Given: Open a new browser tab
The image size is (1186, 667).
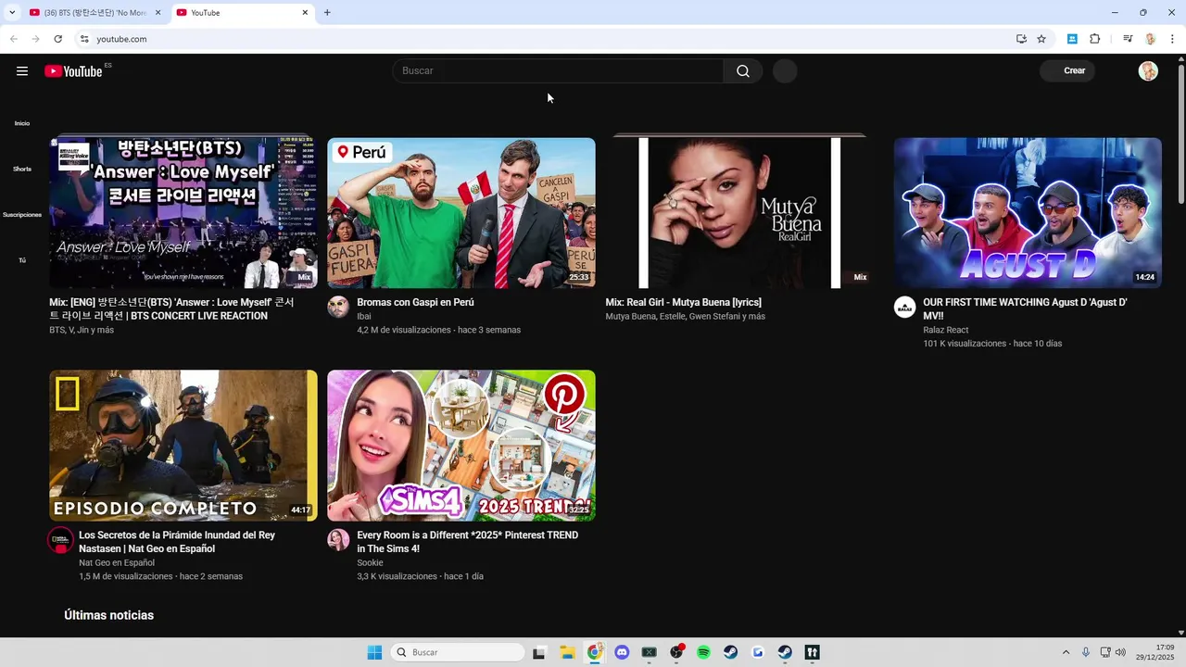Looking at the screenshot, I should [x=327, y=12].
